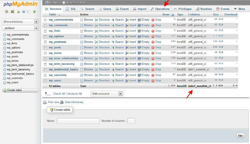Switch to the Operations tab
The width and height of the screenshot is (250, 144).
160,9
